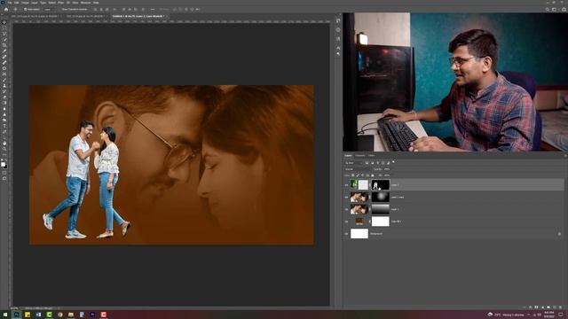The image size is (568, 319).
Task: Toggle the Auto-Select checkbox
Action: [26, 9]
